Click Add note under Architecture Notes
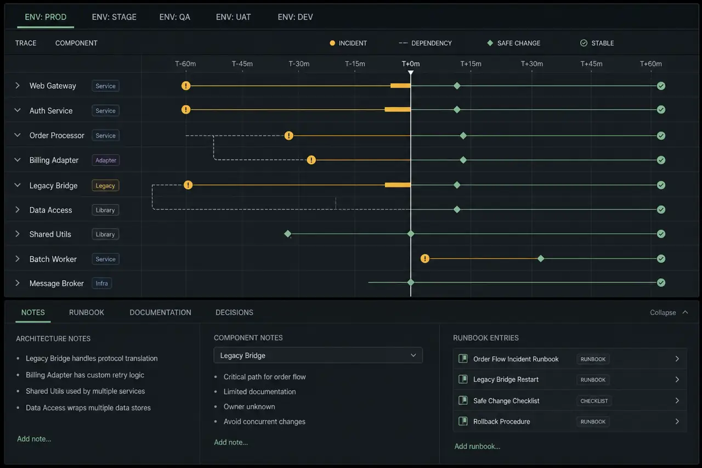 [34, 439]
